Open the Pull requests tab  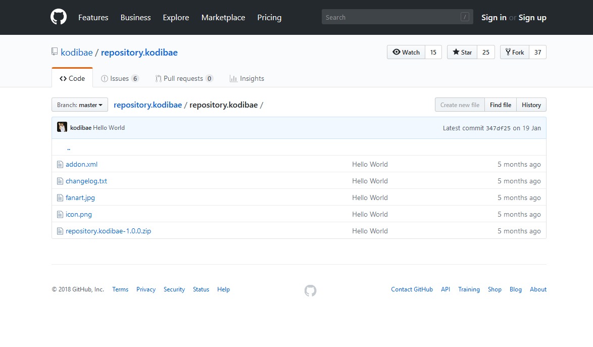[184, 78]
